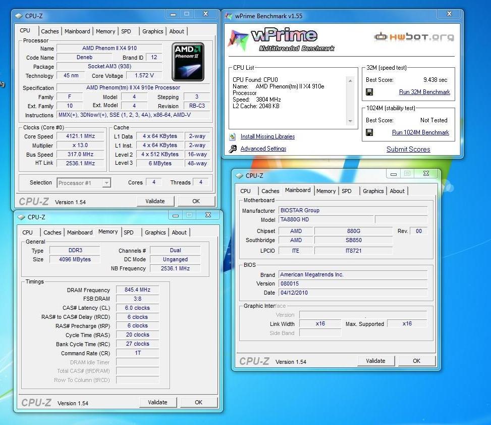The height and width of the screenshot is (425, 491).
Task: Click floppy save icon beside Run 1024M Benchmark
Action: (x=369, y=132)
